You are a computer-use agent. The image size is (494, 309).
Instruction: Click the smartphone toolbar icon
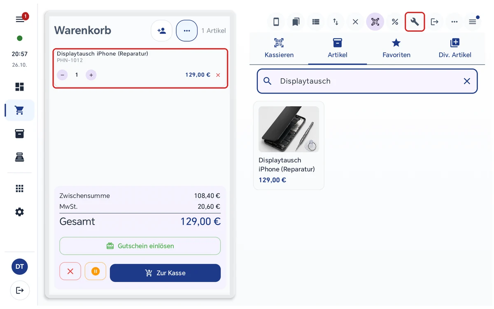coord(276,22)
